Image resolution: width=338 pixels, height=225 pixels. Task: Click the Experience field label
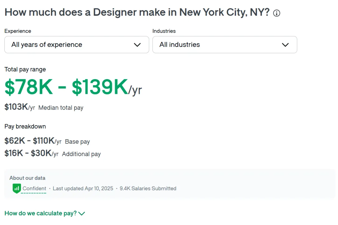pos(18,31)
